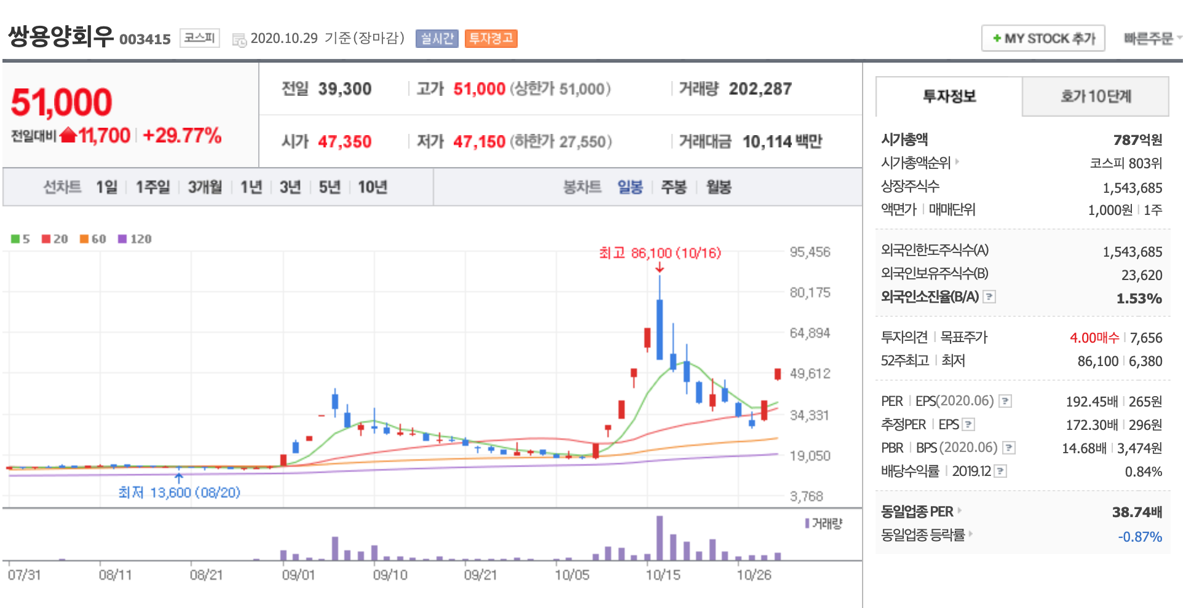Expand the 동일업종 등락률 arrow link

[x=971, y=534]
